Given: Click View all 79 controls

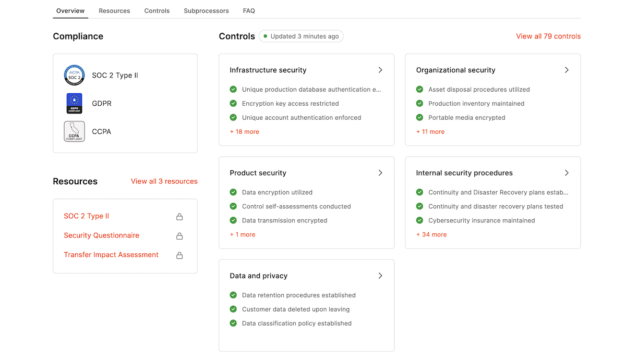Looking at the screenshot, I should pyautogui.click(x=548, y=36).
